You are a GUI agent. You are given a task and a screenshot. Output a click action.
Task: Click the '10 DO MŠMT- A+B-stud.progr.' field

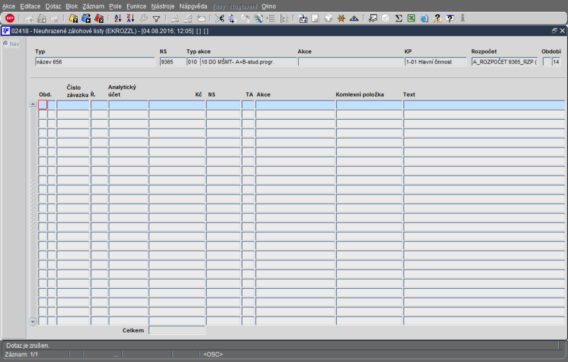tap(248, 62)
